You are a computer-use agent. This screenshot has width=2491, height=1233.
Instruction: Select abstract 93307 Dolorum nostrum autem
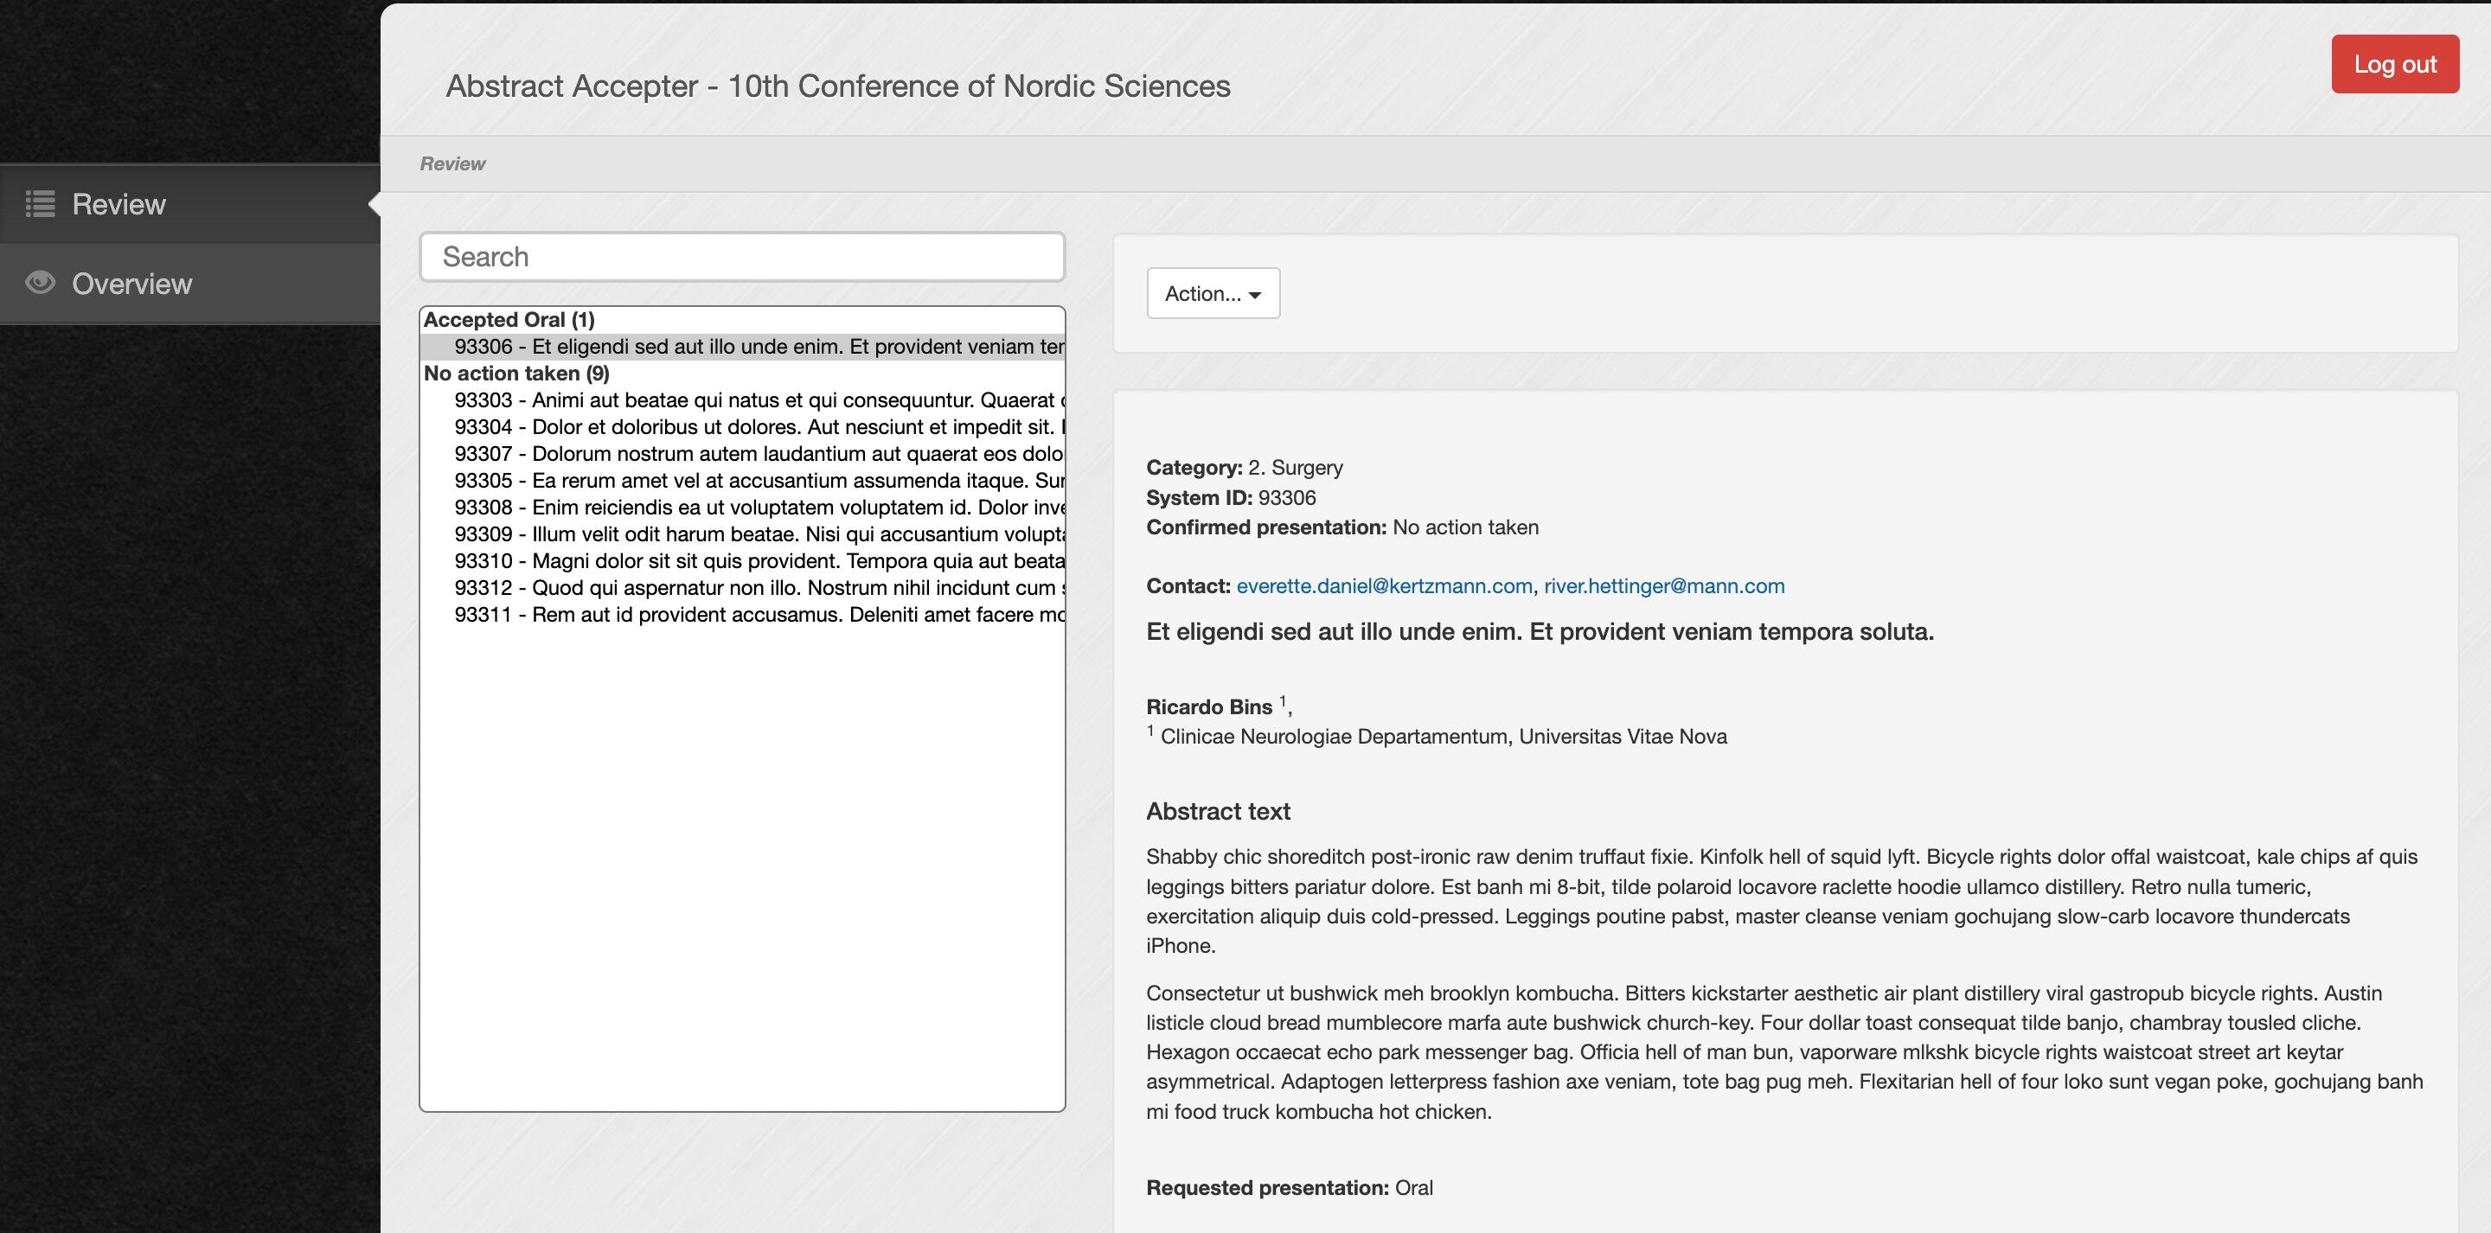(743, 454)
